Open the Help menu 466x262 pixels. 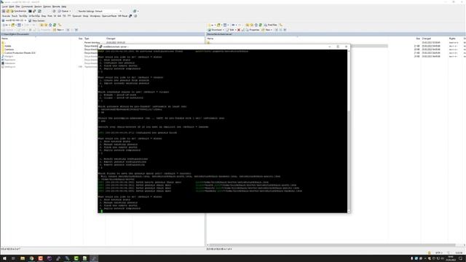[64, 7]
